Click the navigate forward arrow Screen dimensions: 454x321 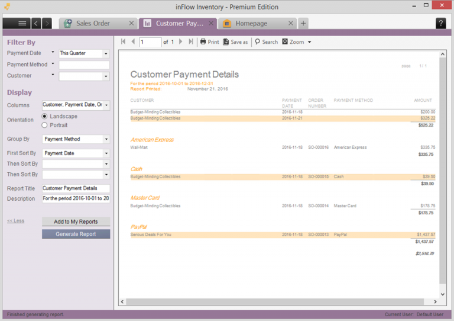click(47, 23)
